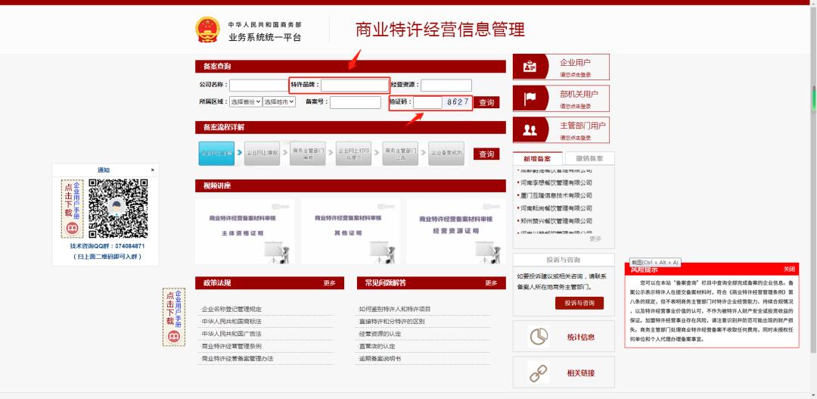The image size is (817, 399).
Task: Open FAQ 直营店的认定
Action: 377,346
